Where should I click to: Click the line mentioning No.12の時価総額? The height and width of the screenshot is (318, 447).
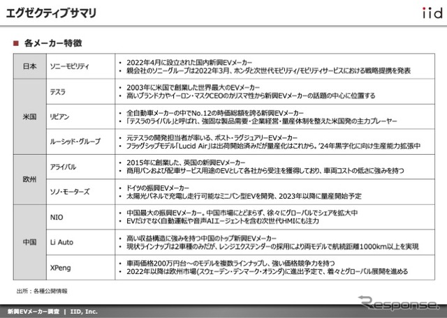click(215, 113)
